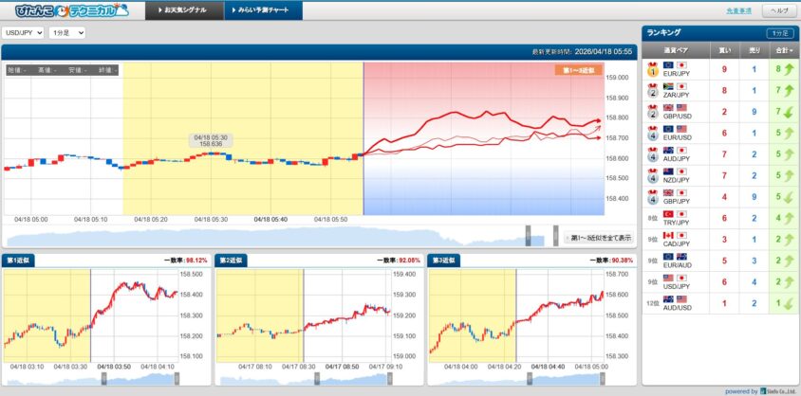Click the ぴたんこテクニカル logo
The height and width of the screenshot is (396, 801).
pos(65,10)
